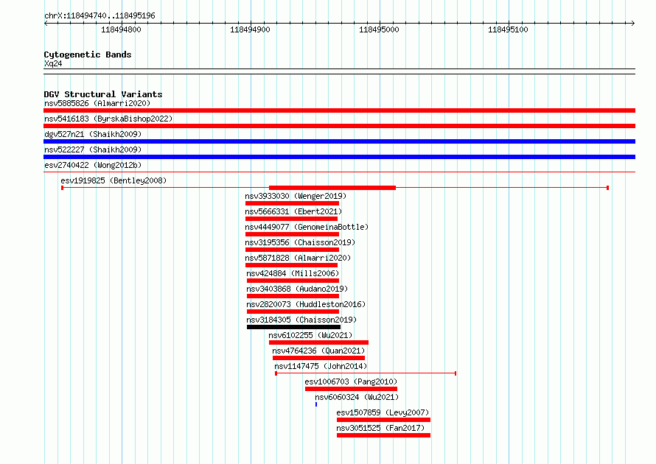Screen dimensions: 656x464
Task: Click the red bar under nsv3403868
Action: [x=293, y=296]
